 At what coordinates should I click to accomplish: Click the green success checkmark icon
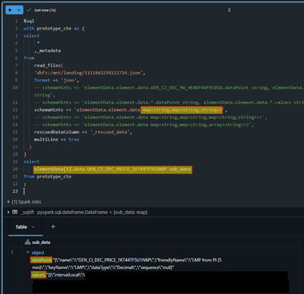29,10
